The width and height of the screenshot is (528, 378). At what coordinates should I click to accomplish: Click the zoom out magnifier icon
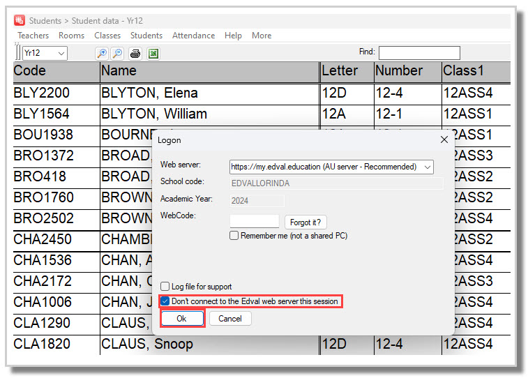click(x=117, y=53)
